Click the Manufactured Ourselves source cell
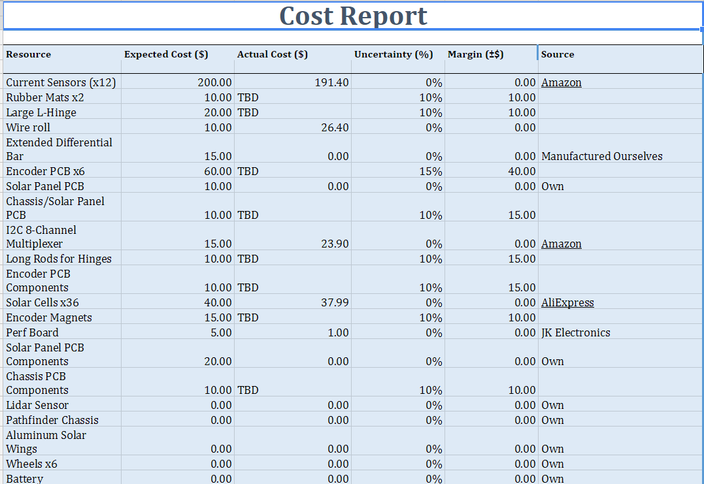Screen dimensions: 704x484 click(x=620, y=149)
